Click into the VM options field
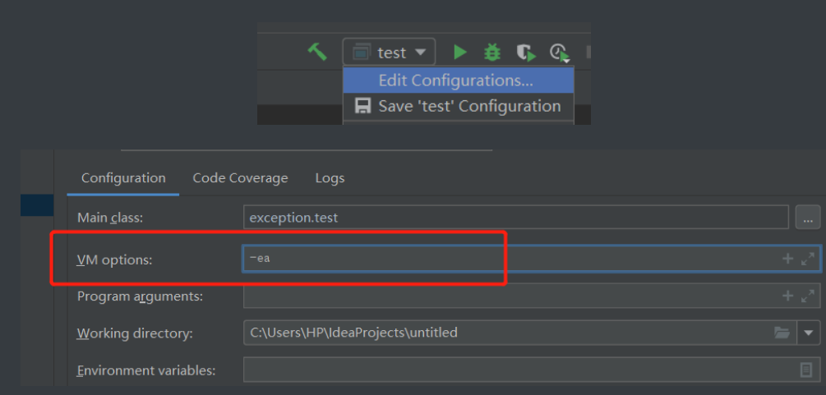This screenshot has width=826, height=395. [531, 259]
